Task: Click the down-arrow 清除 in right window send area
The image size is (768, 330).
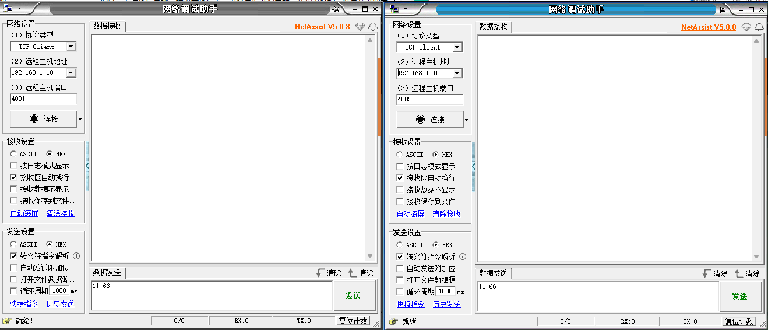Action: tap(715, 273)
